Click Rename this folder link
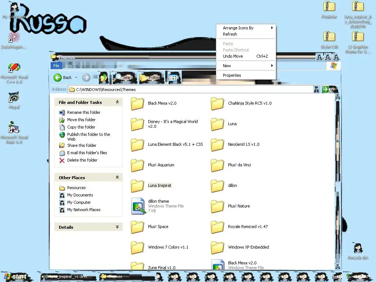The height and width of the screenshot is (282, 376). click(84, 112)
